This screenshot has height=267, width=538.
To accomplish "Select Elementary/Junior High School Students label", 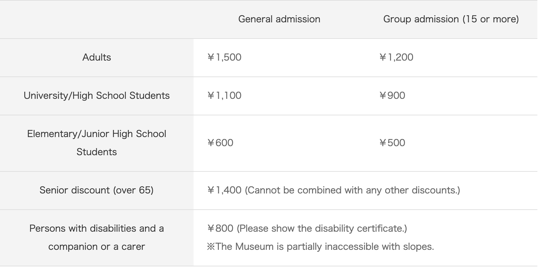I will pyautogui.click(x=96, y=143).
